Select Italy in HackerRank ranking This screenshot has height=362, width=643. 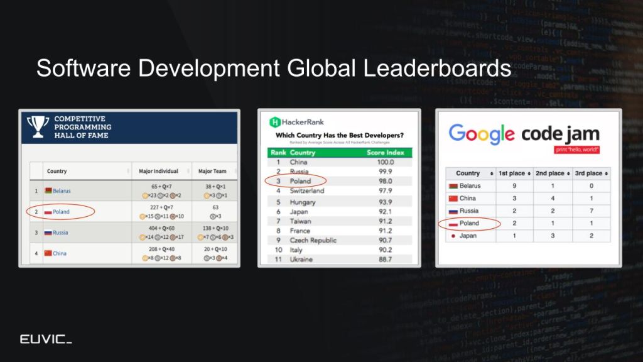coord(296,250)
